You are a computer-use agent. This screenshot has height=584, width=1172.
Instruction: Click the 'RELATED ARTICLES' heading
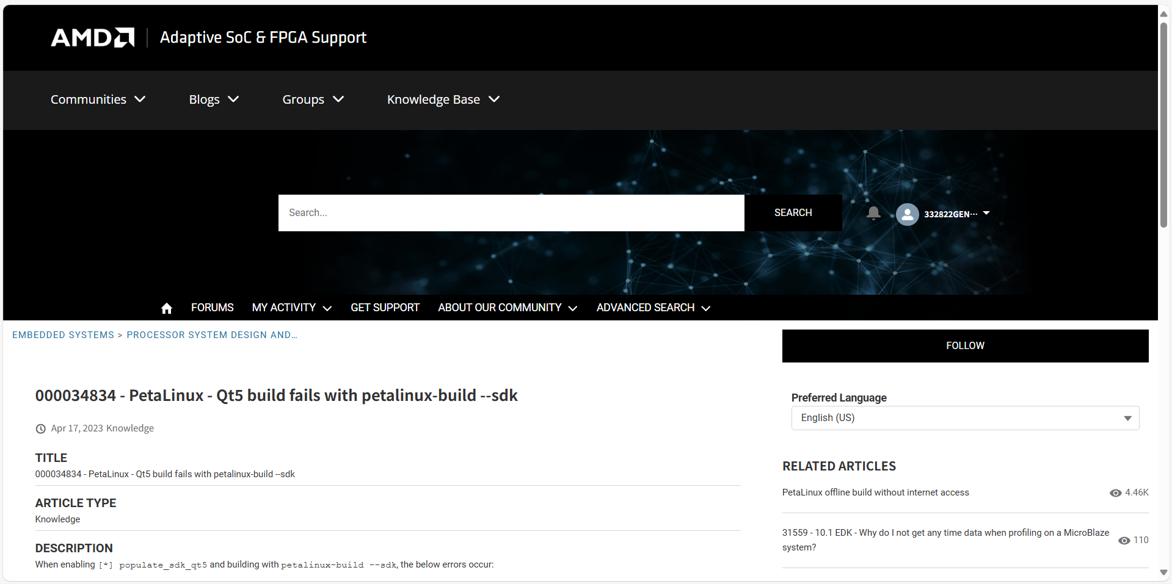[839, 466]
